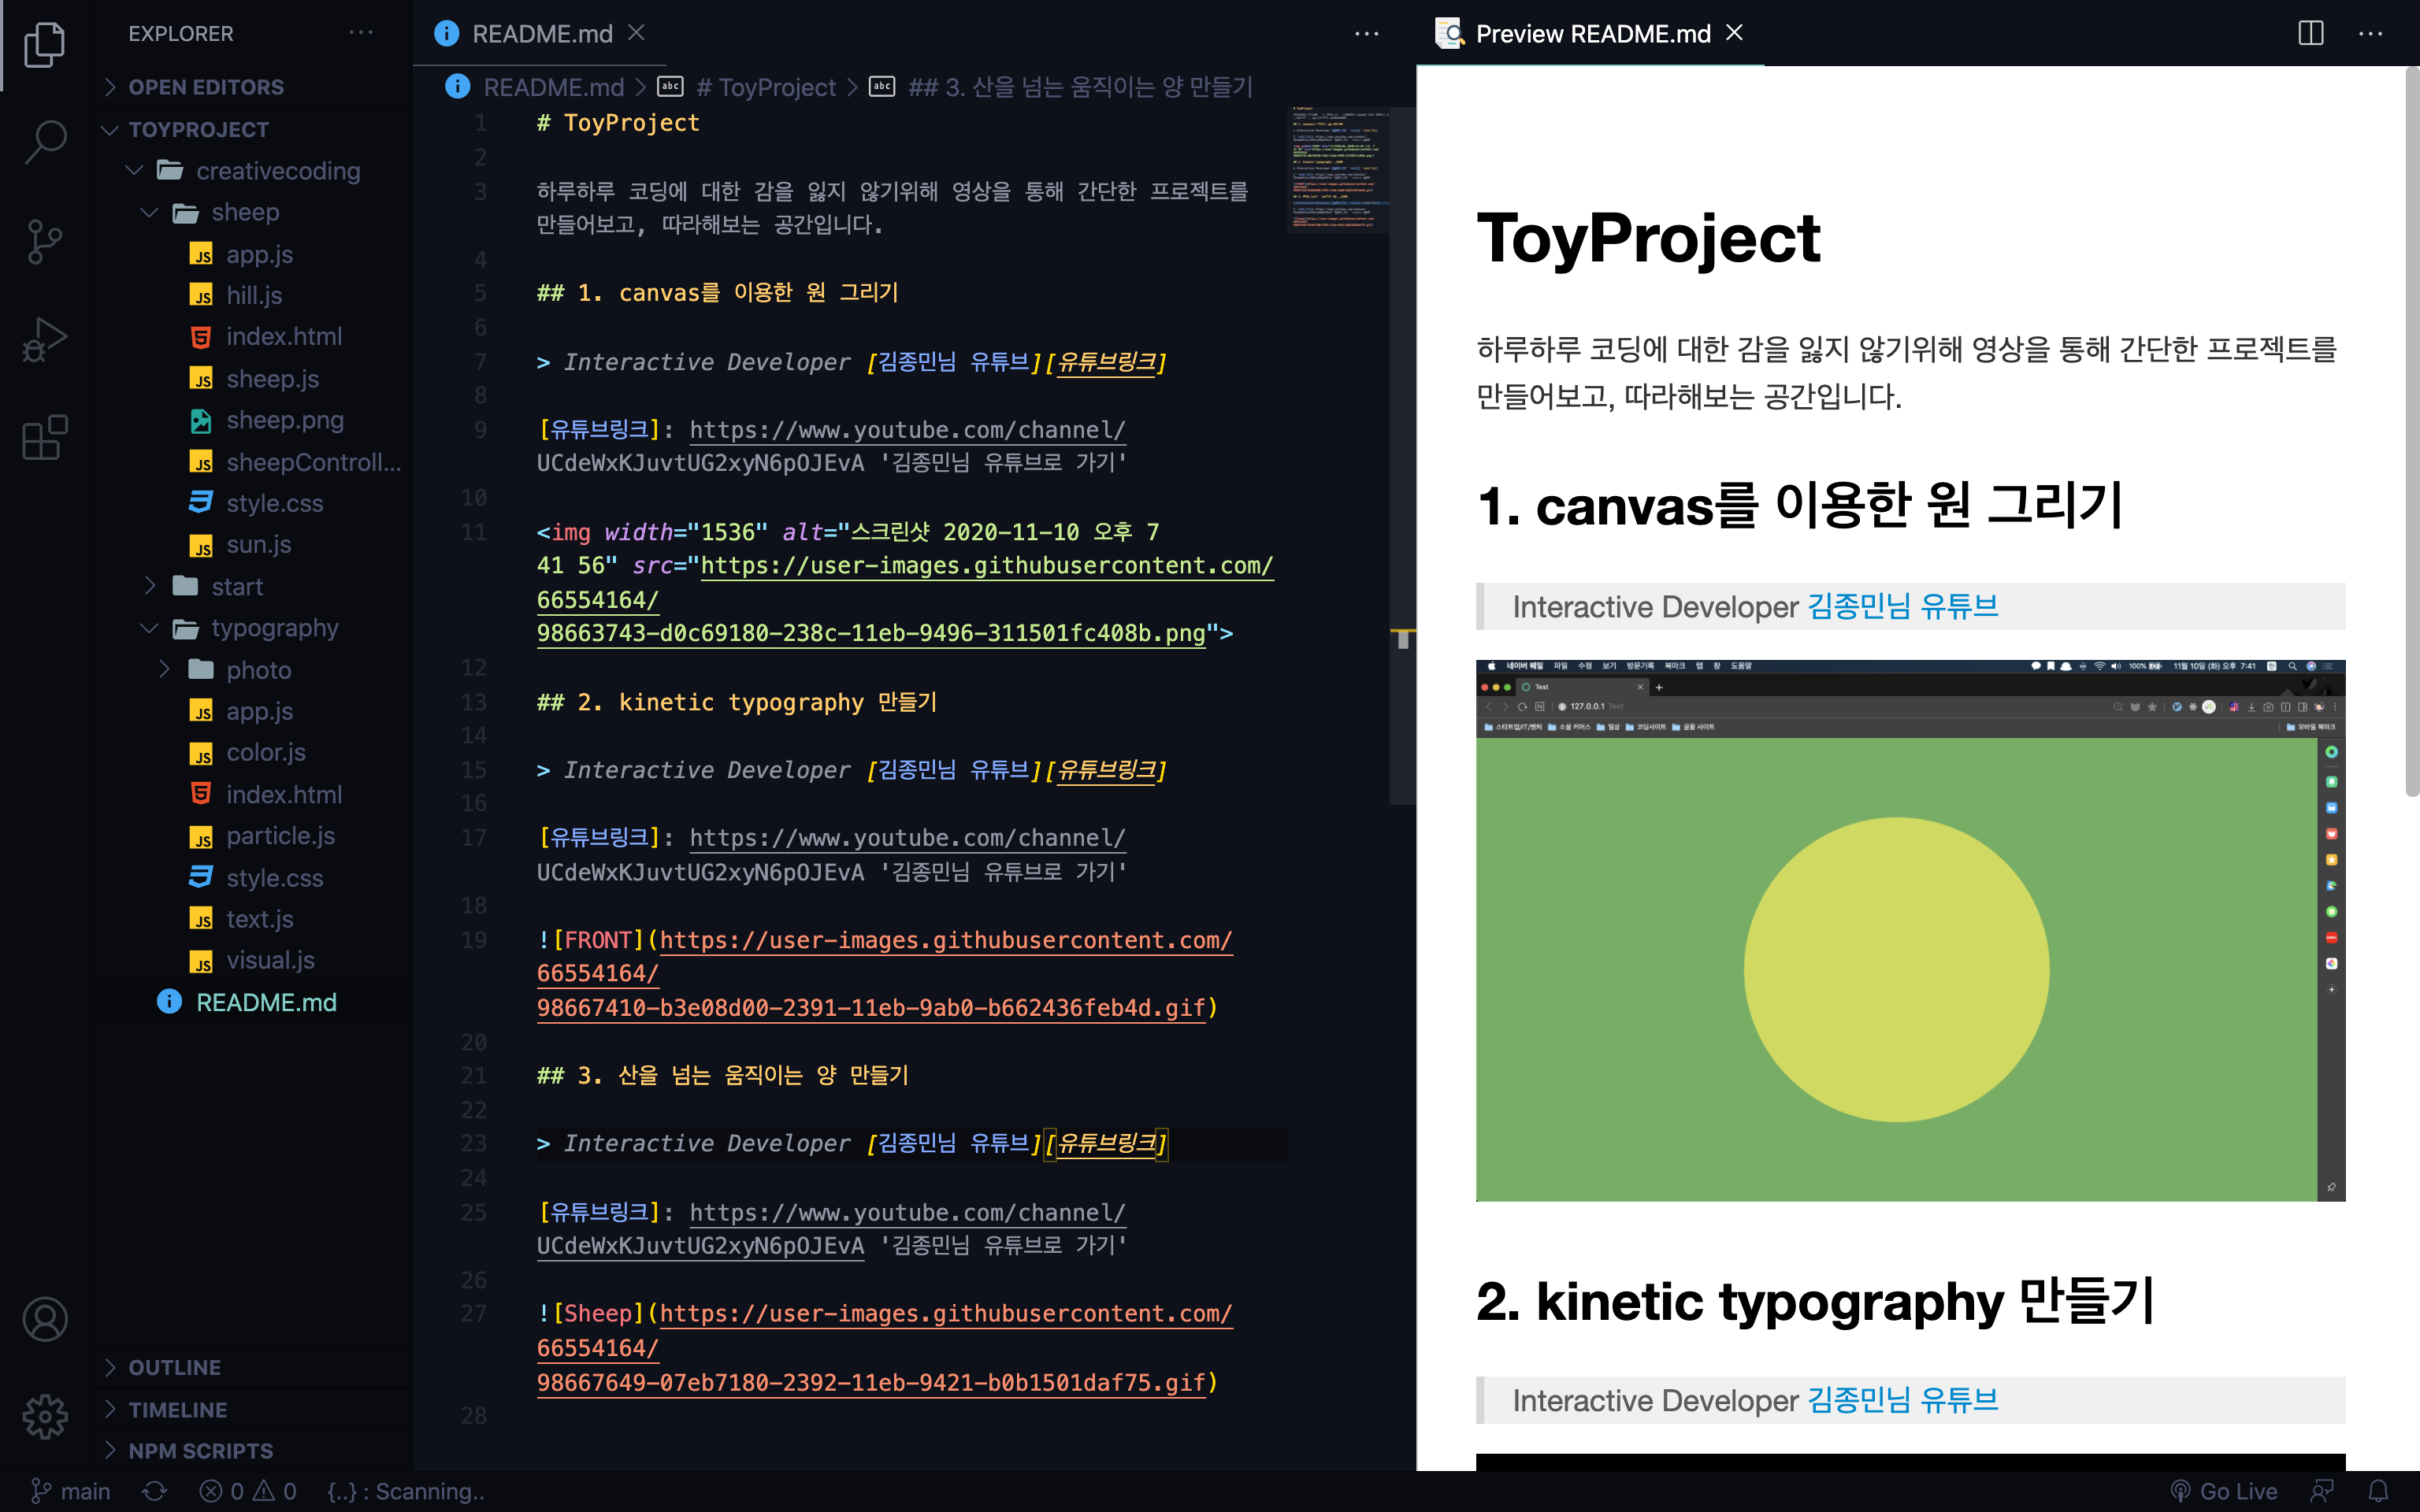Open the Extensions view icon
The width and height of the screenshot is (2420, 1512).
click(45, 438)
